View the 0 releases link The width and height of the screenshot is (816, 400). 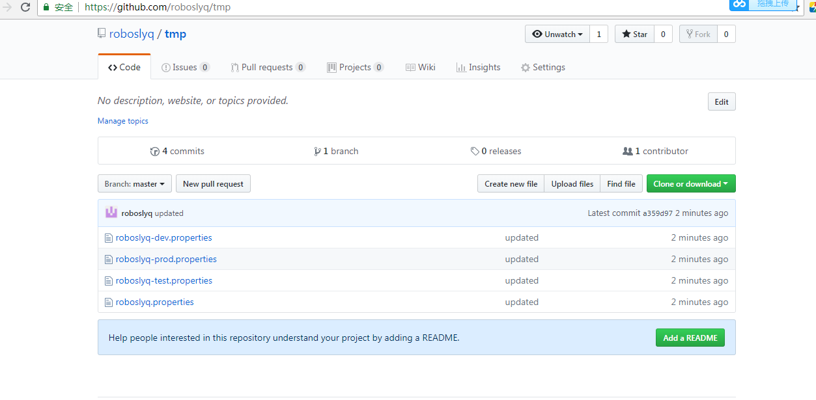[496, 152]
